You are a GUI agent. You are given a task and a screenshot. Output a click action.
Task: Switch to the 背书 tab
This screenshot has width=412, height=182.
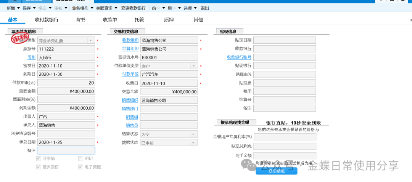(x=80, y=20)
